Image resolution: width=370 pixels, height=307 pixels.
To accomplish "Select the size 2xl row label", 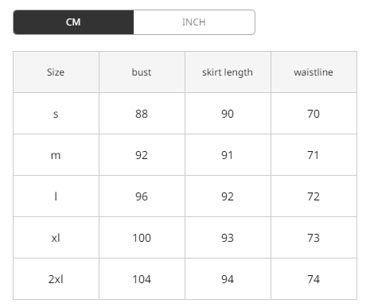I will [56, 279].
